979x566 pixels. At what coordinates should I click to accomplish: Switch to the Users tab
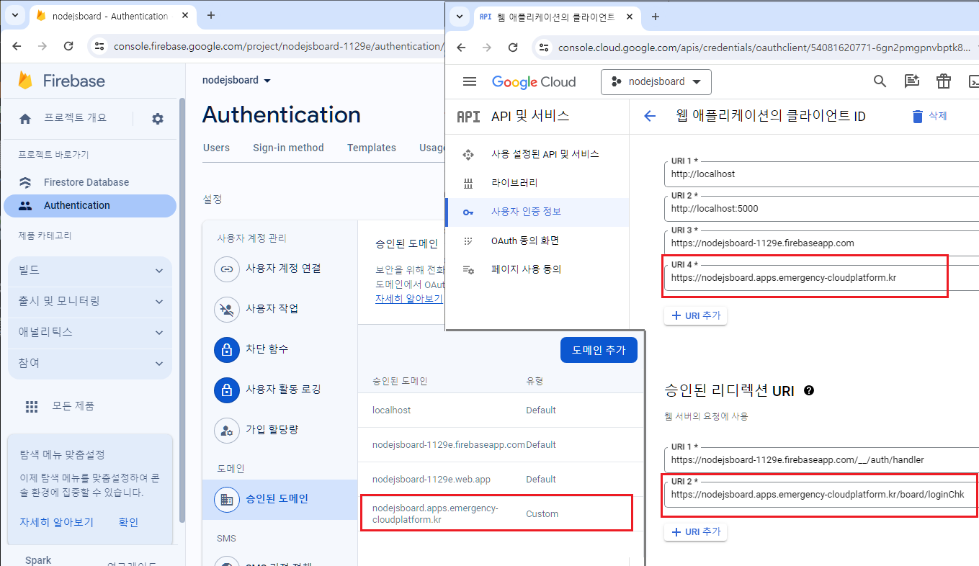(216, 148)
